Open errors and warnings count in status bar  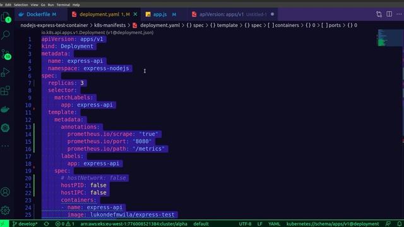[x=65, y=224]
